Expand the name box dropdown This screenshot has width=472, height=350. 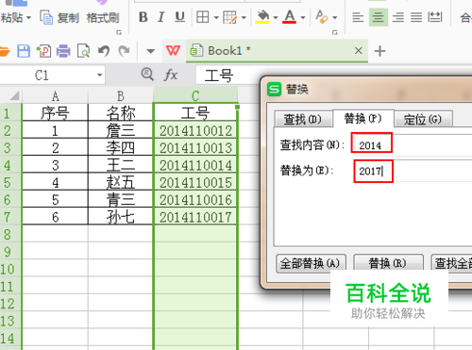tap(100, 75)
